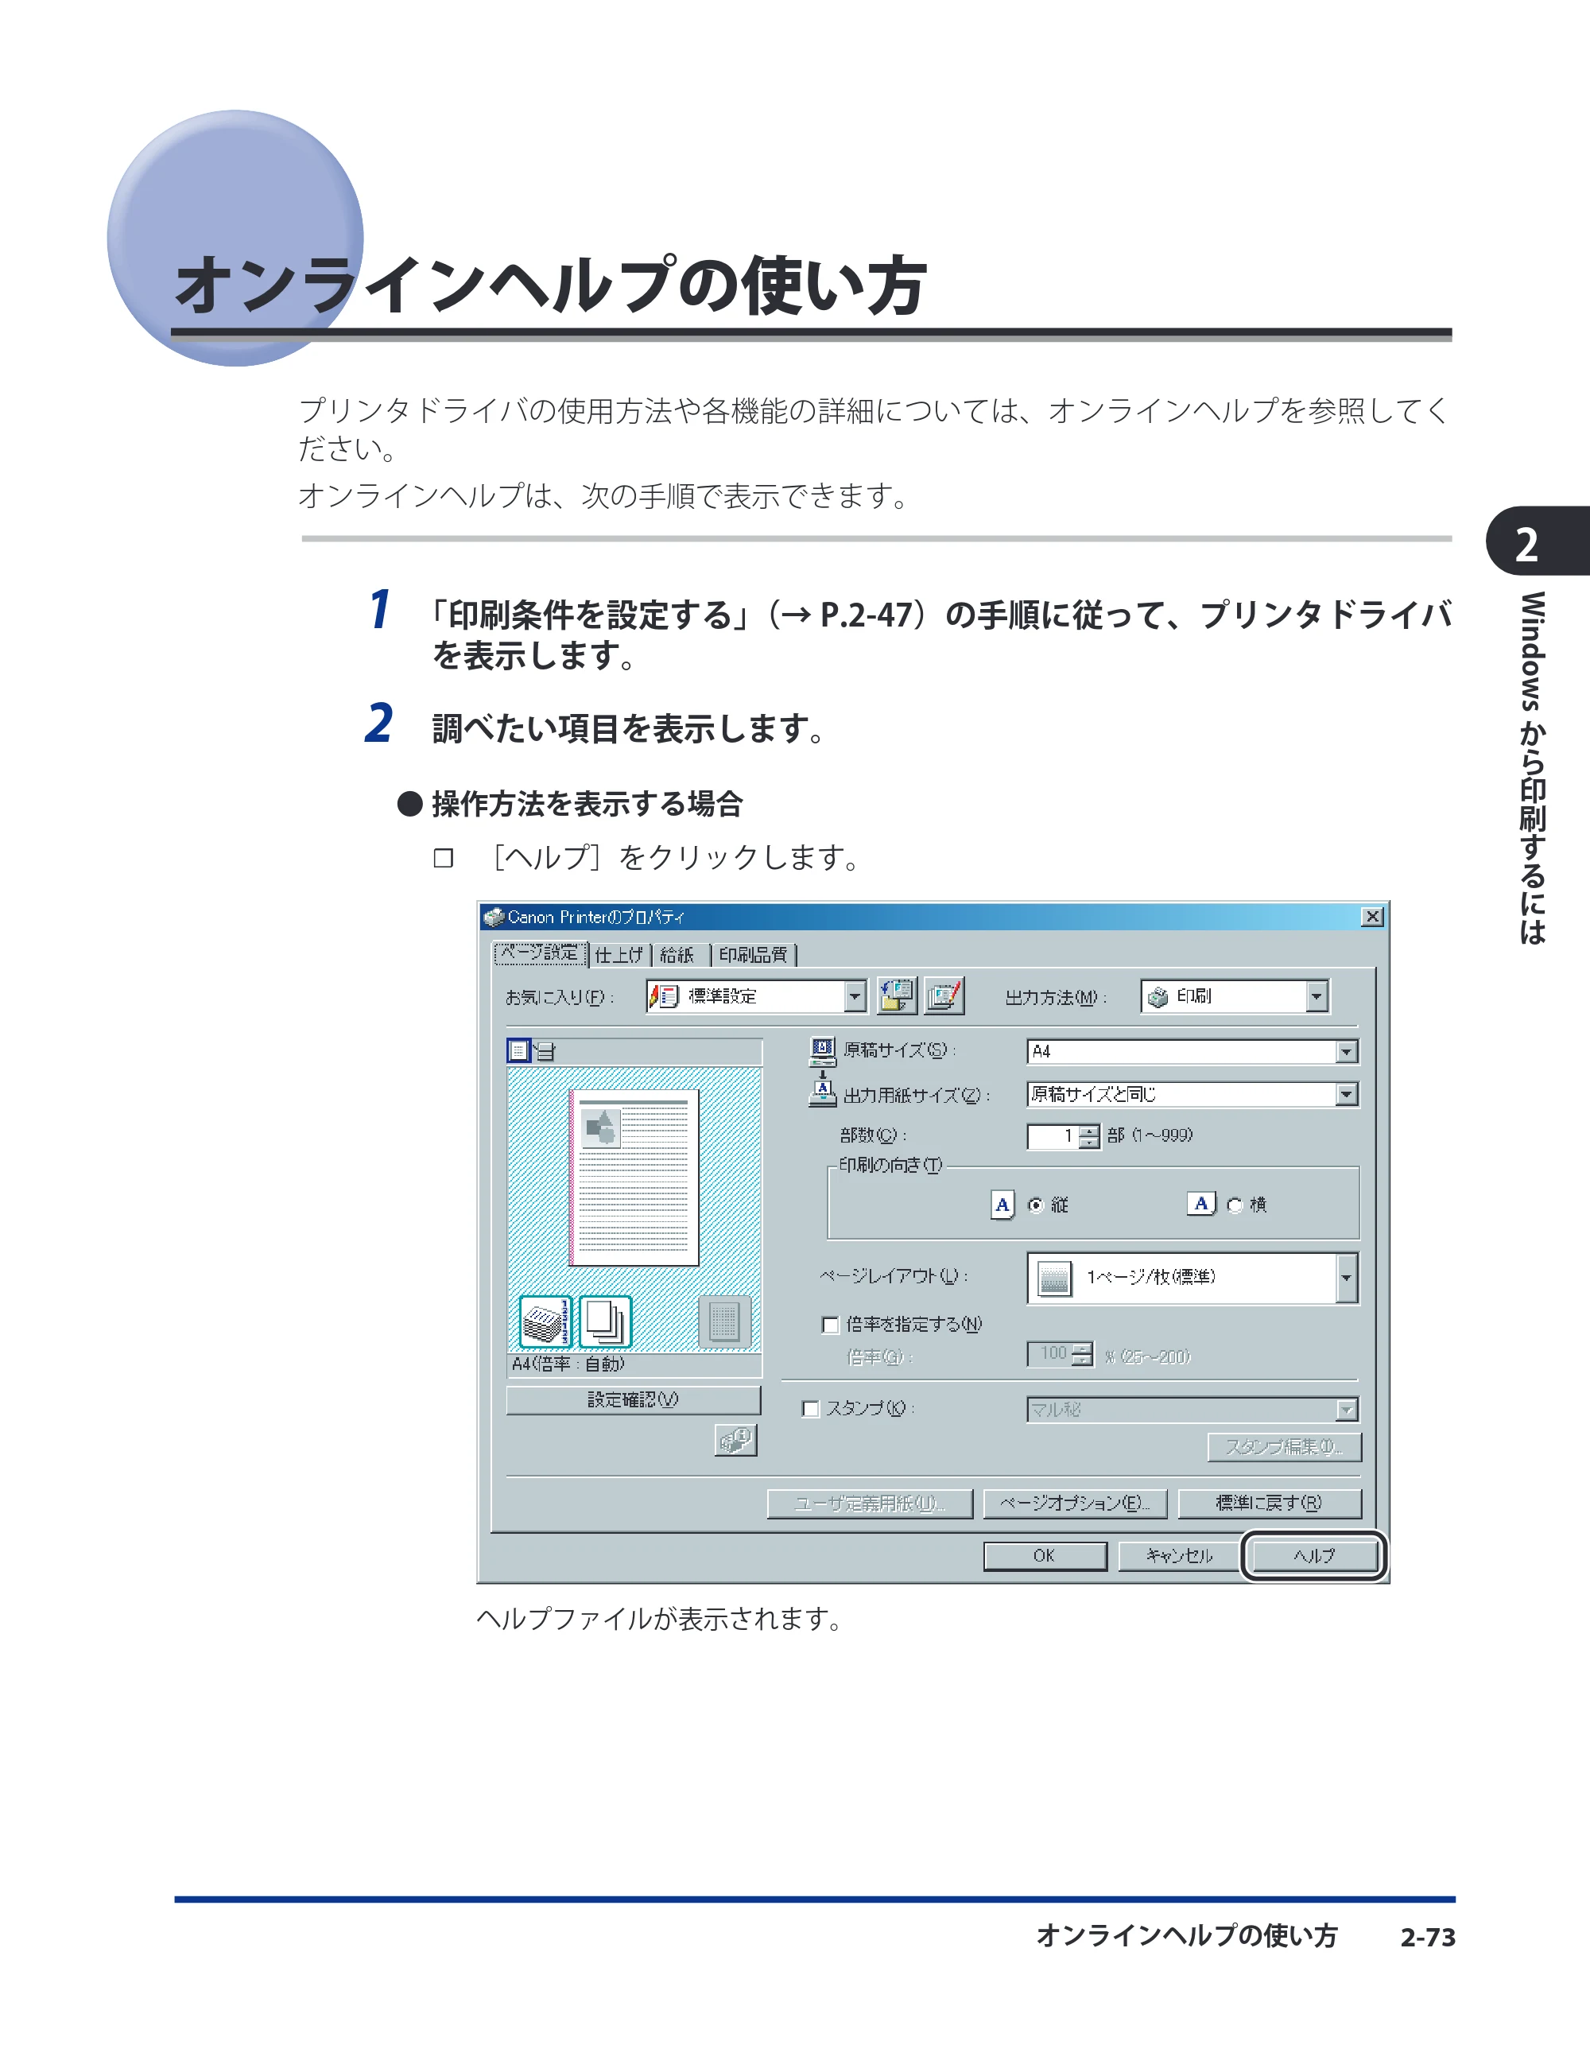Click the キャンセル button
This screenshot has height=2045, width=1590.
1180,1556
